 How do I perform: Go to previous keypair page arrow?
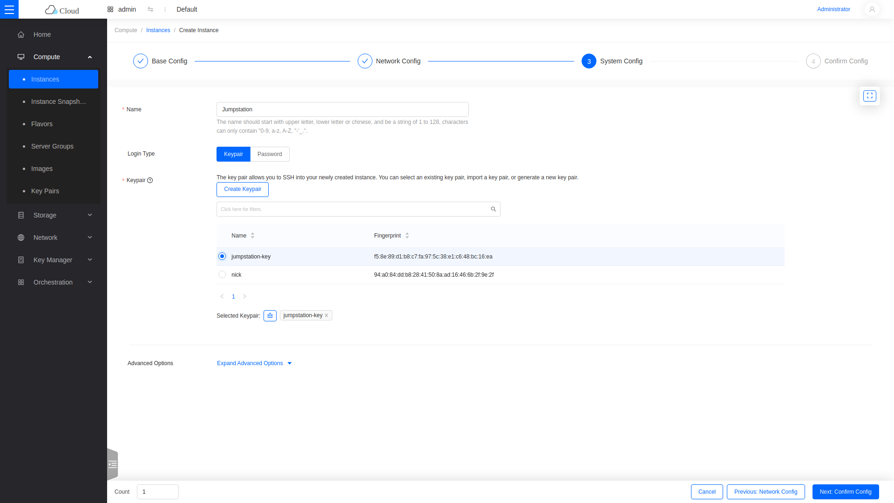(x=222, y=296)
